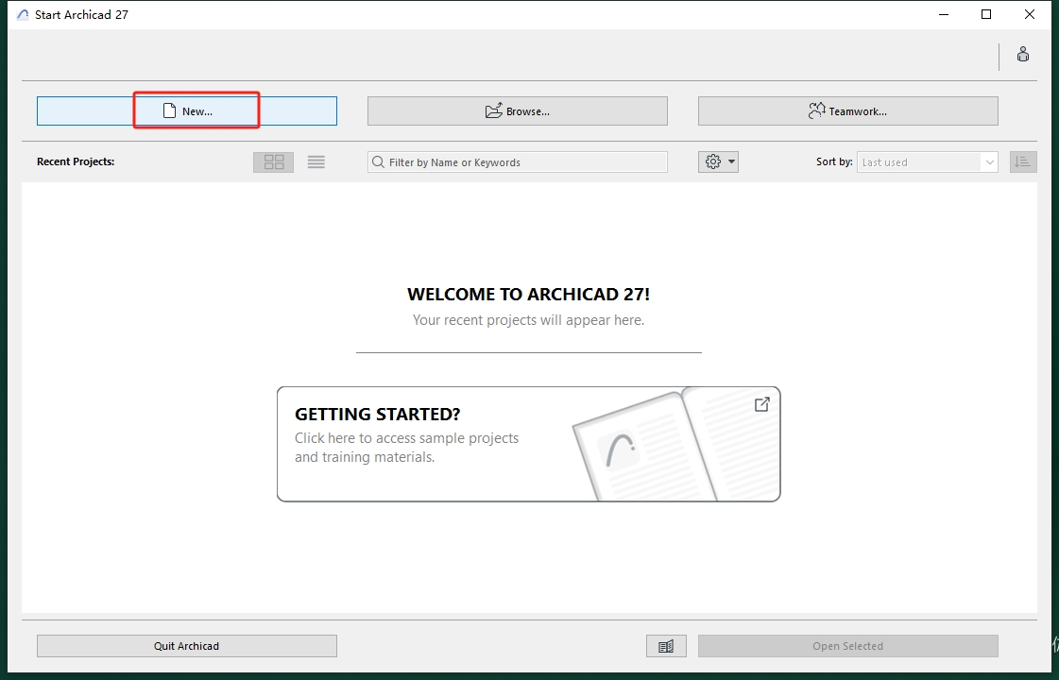This screenshot has height=680, width=1059.
Task: Close the Start Archicad 27 window
Action: 1030,14
